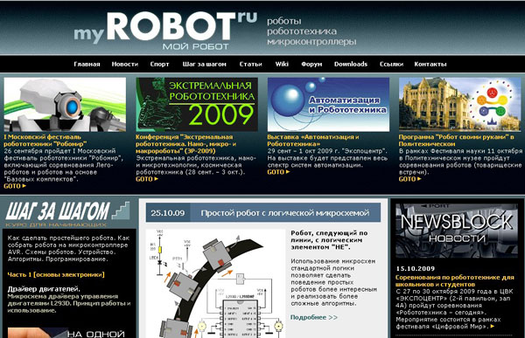Click bold text Робот, следующий по линии

click(x=329, y=240)
